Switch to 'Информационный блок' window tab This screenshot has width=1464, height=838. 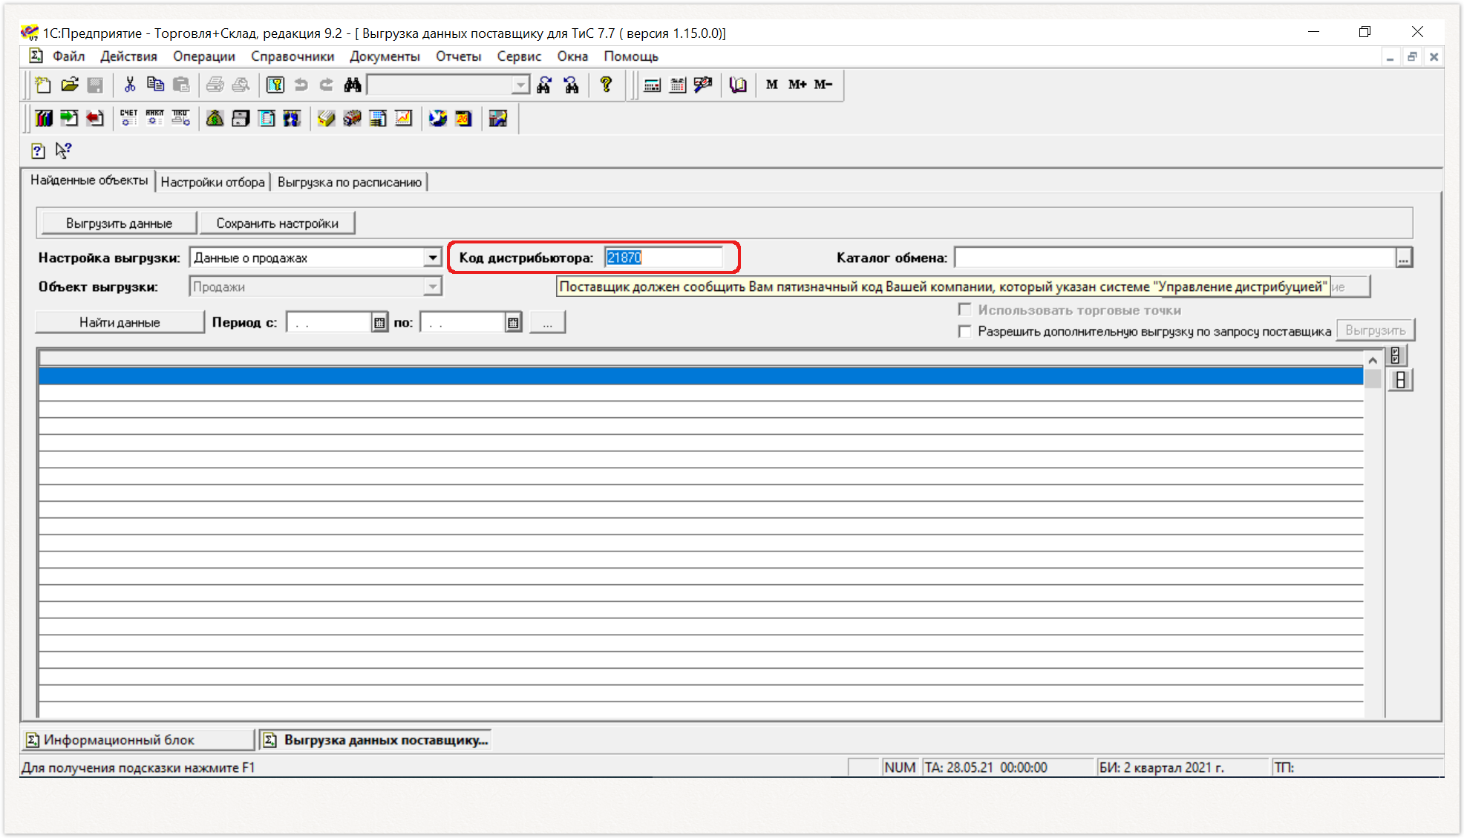point(139,740)
